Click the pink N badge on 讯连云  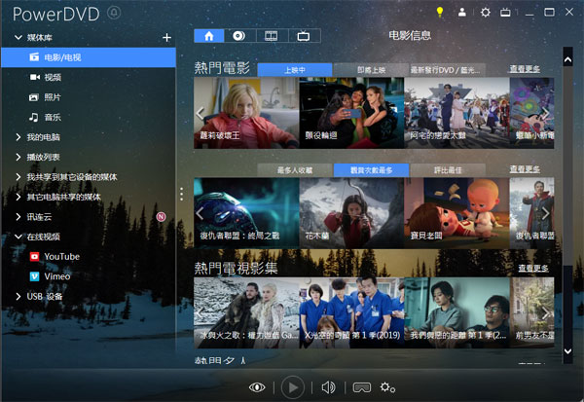[161, 216]
